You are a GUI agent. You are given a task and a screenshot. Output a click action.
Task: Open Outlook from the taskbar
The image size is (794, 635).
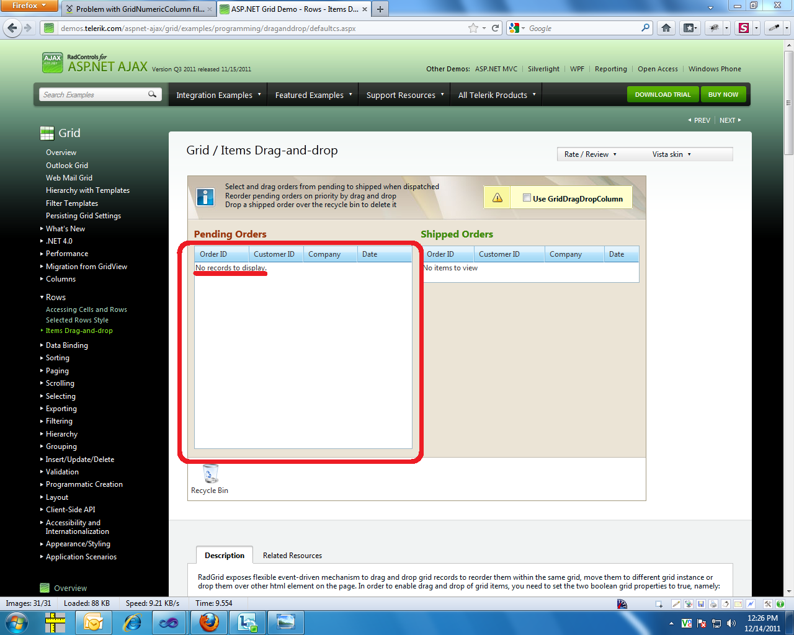coord(94,622)
